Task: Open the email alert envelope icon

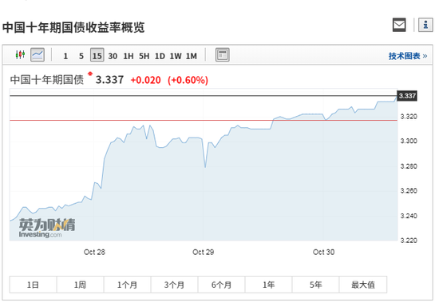Action: click(399, 25)
